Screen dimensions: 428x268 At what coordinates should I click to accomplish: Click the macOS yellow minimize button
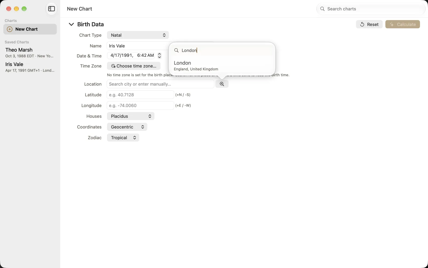(x=16, y=9)
